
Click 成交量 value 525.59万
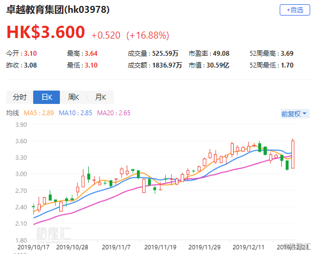click(165, 54)
